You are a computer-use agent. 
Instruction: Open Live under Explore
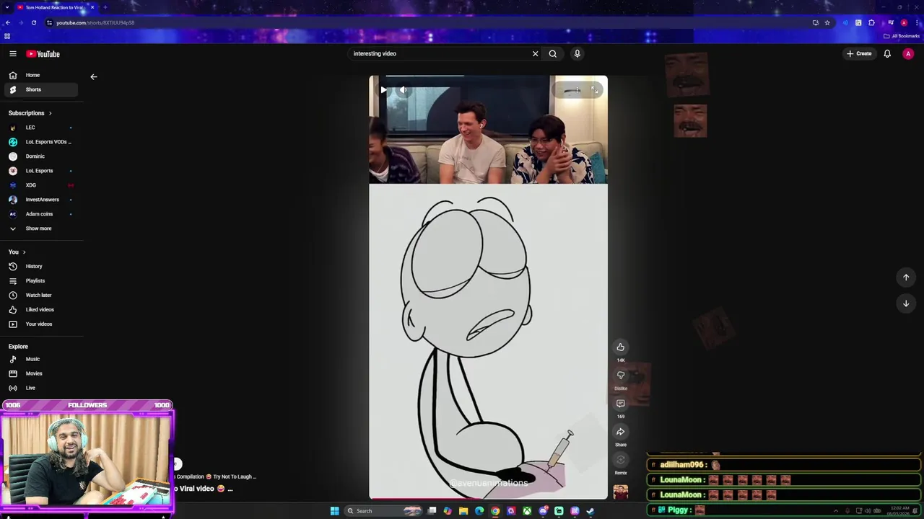[41, 388]
